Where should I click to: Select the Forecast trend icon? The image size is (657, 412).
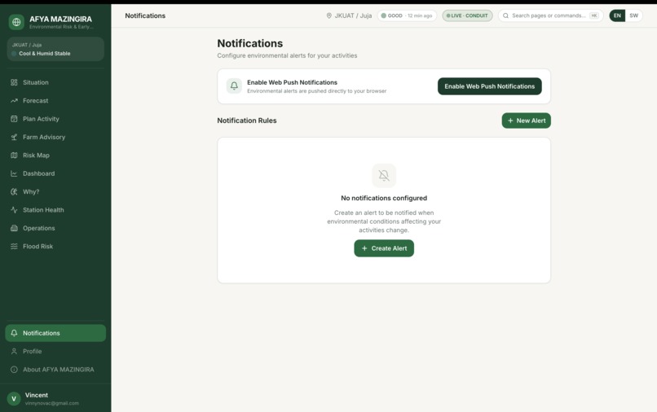pyautogui.click(x=14, y=100)
